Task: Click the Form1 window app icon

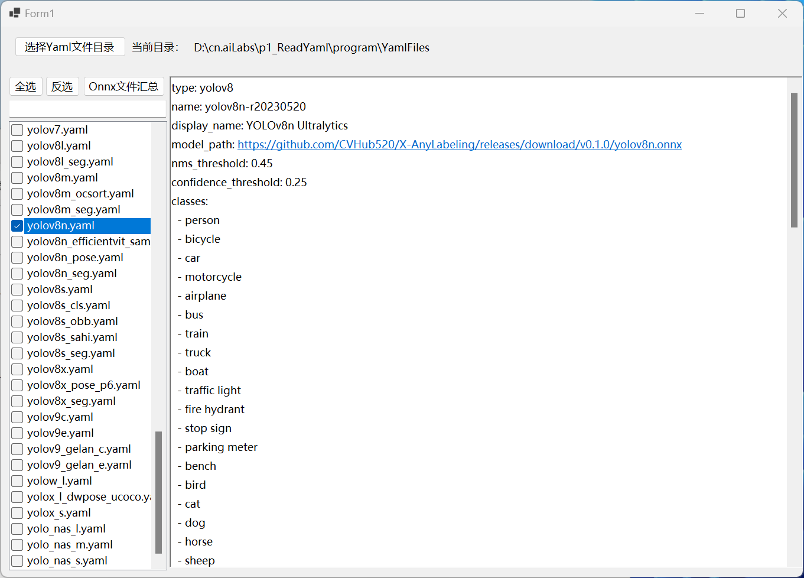Action: click(x=15, y=13)
